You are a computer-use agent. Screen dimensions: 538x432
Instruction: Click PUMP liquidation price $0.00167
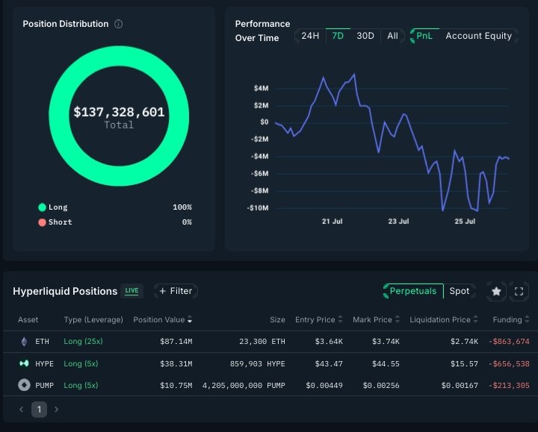coord(460,386)
